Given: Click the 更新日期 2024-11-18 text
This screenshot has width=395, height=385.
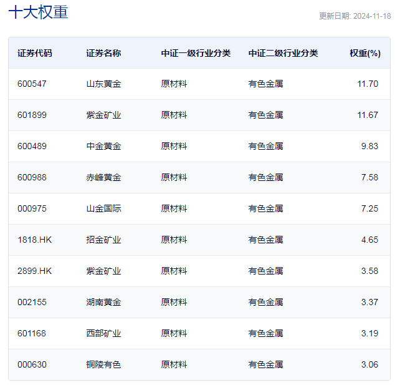Looking at the screenshot, I should click(355, 16).
